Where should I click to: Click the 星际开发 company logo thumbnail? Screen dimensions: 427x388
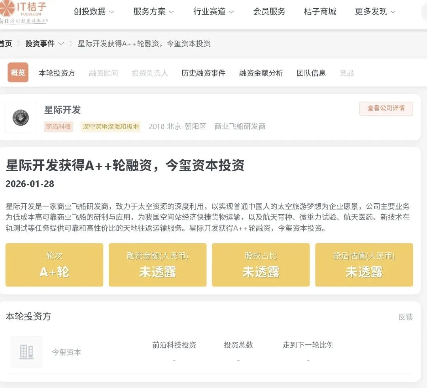point(21,117)
